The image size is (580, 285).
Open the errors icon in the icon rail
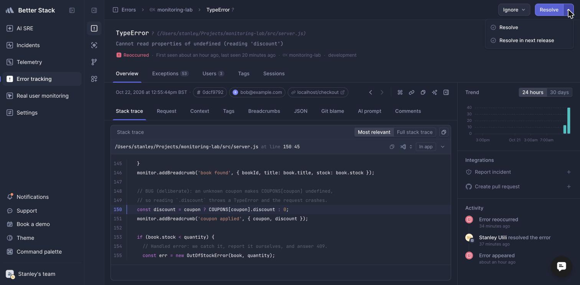click(x=94, y=28)
